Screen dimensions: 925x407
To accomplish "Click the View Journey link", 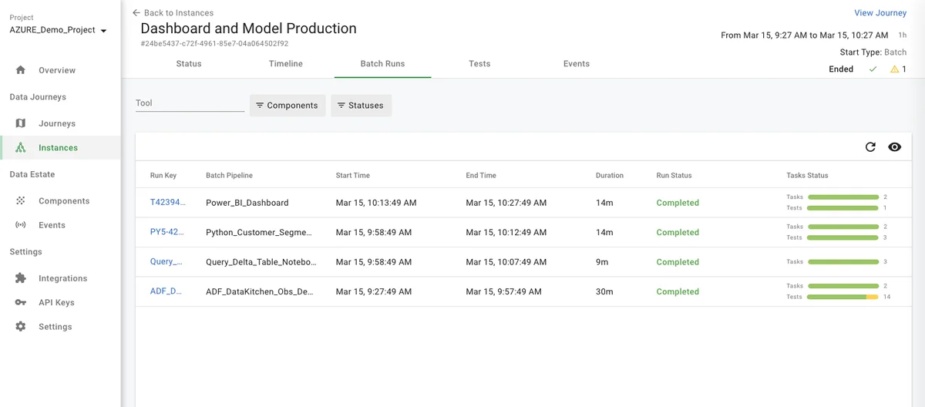I will [880, 13].
